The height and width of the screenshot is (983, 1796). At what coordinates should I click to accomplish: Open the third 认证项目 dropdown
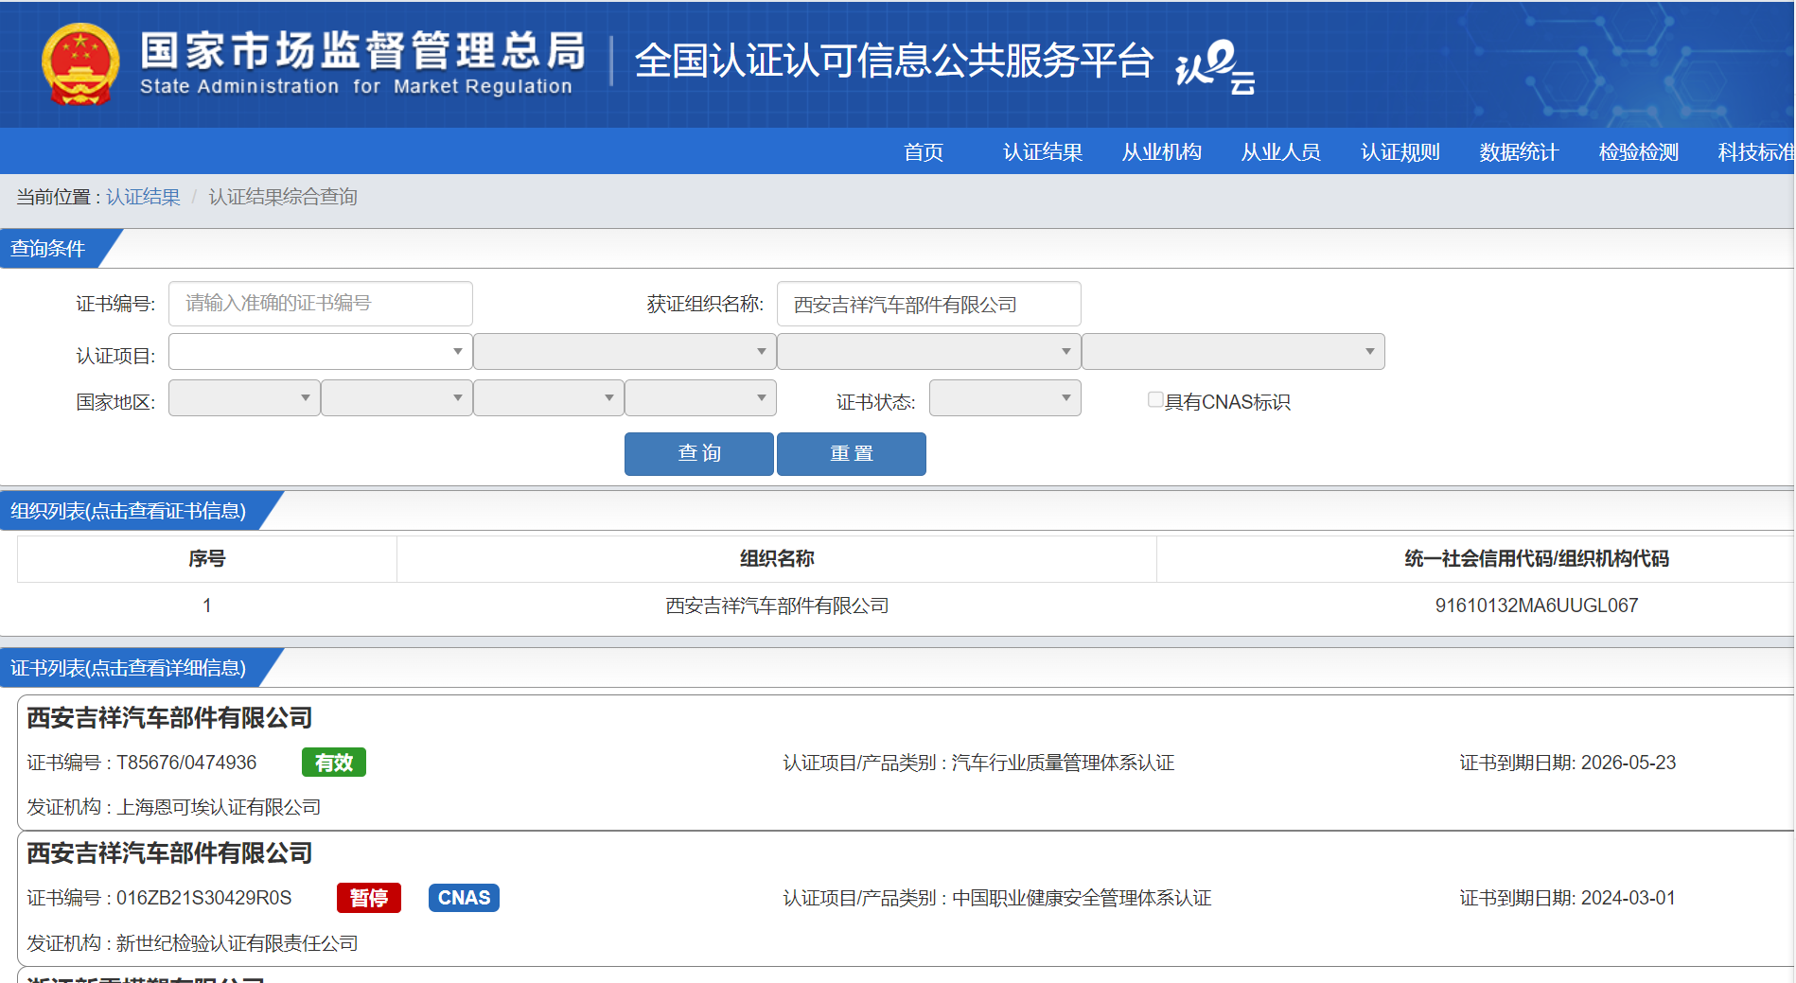click(929, 352)
